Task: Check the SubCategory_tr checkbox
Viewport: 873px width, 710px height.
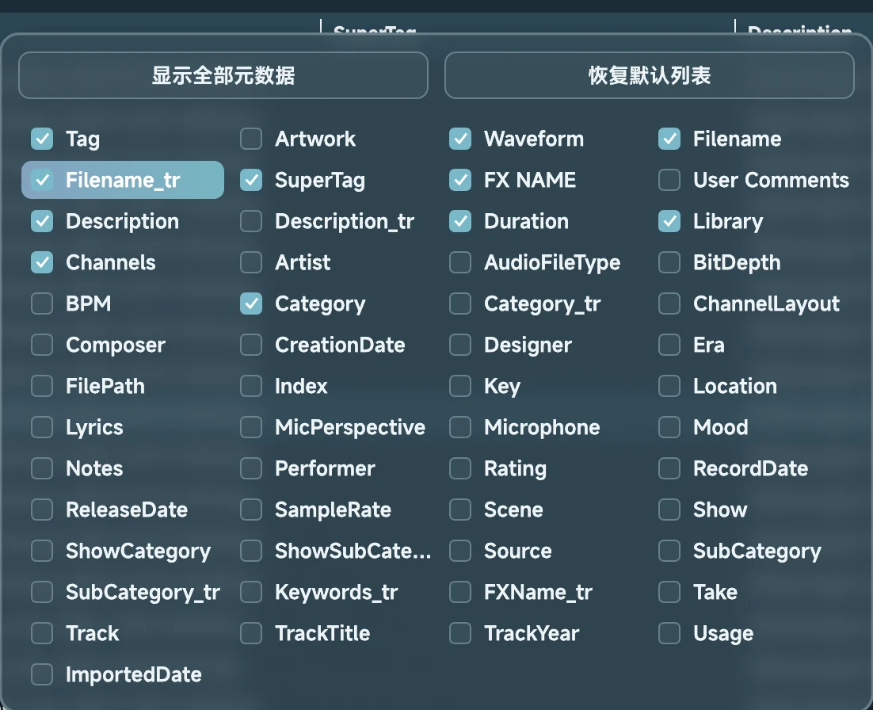Action: click(42, 592)
